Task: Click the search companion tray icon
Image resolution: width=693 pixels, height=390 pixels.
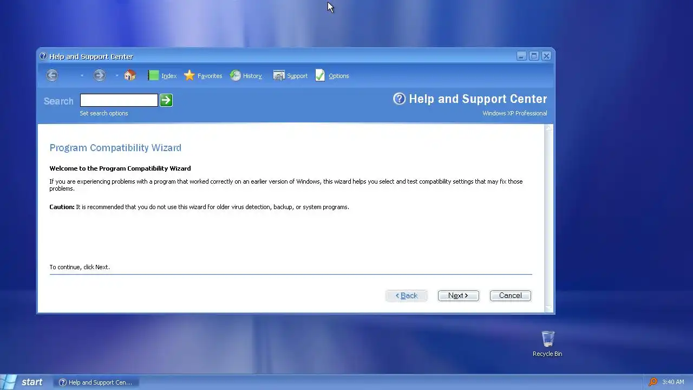Action: point(653,382)
